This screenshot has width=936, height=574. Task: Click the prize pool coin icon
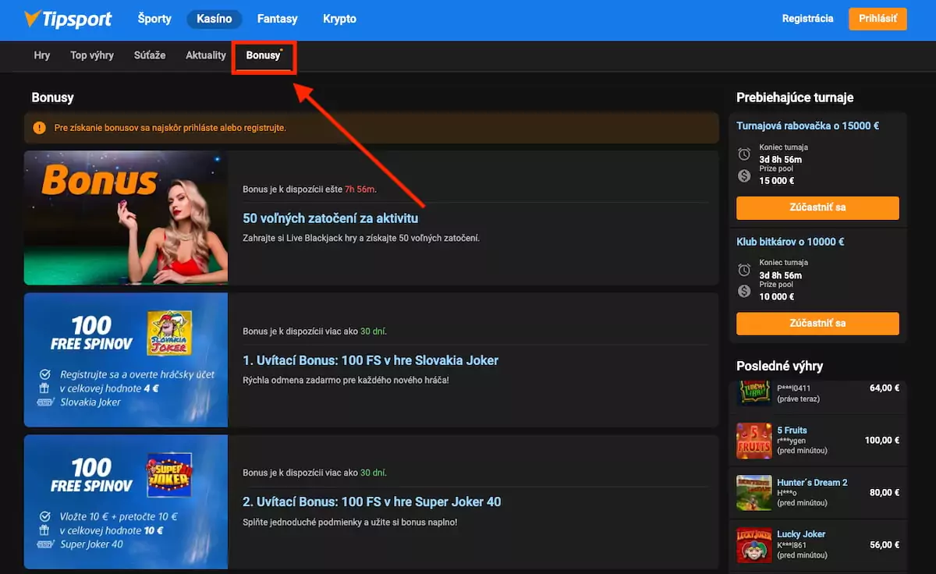(746, 175)
